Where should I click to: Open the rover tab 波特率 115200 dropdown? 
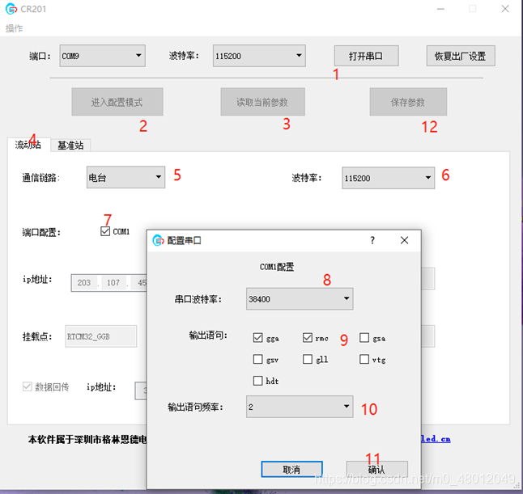389,178
